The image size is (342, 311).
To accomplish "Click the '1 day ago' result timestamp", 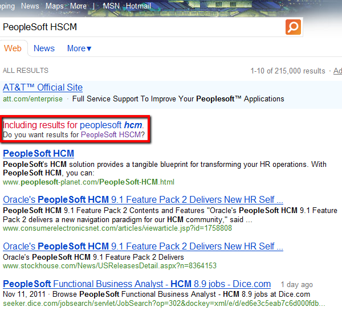I will [296, 284].
